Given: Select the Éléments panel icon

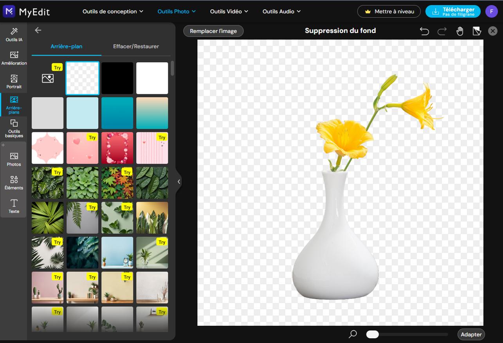Looking at the screenshot, I should pyautogui.click(x=14, y=182).
